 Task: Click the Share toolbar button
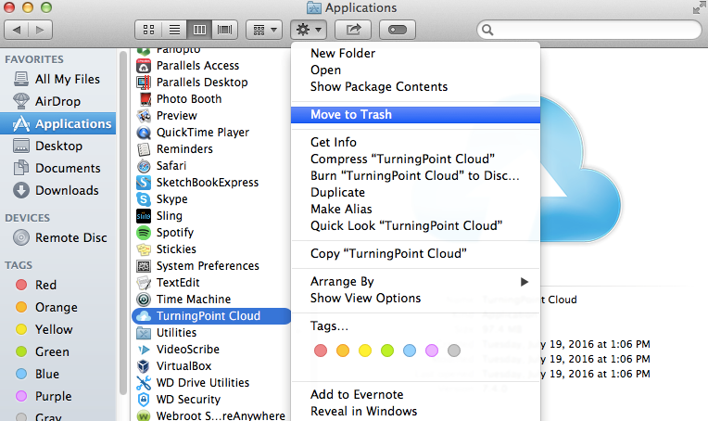click(353, 30)
